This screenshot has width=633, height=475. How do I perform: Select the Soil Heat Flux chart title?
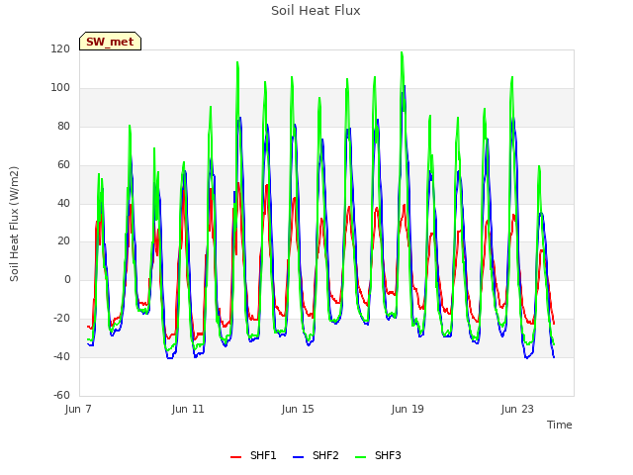pos(316,11)
